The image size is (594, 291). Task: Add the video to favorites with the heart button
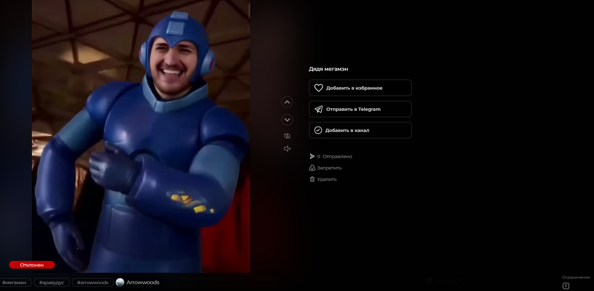coord(360,88)
